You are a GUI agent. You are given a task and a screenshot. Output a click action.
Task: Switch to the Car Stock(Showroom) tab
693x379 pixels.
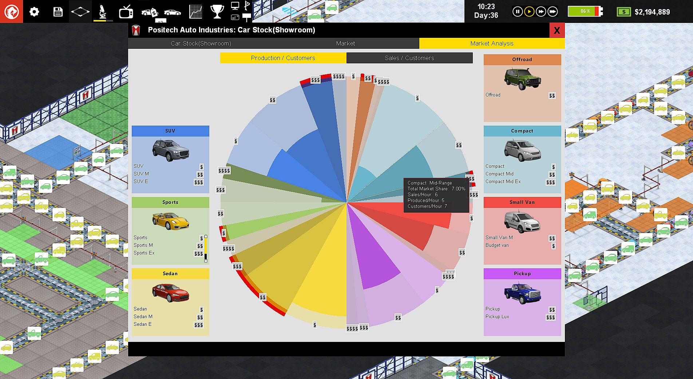(x=201, y=43)
